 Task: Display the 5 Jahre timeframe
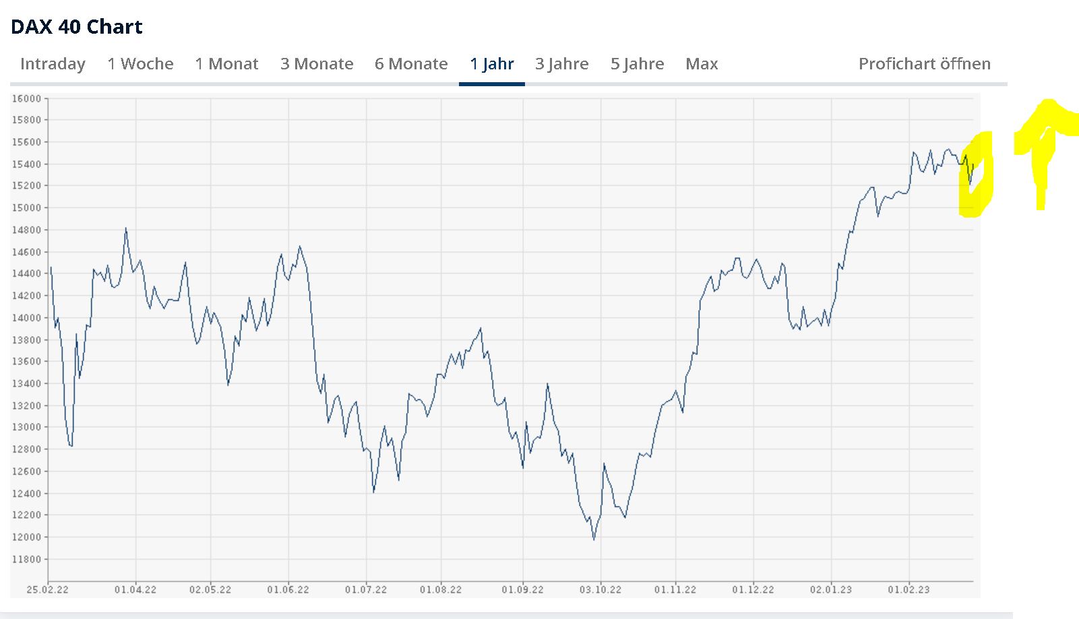point(638,64)
